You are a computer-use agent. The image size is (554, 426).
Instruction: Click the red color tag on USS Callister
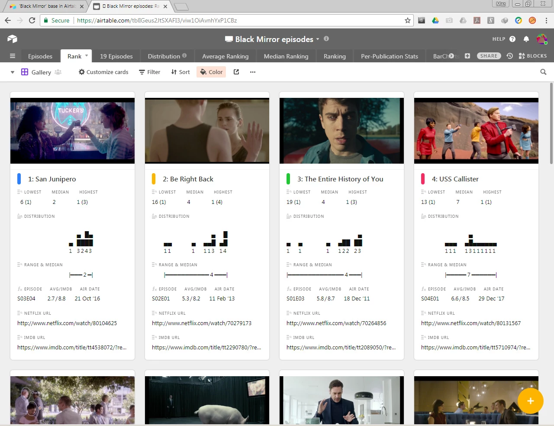pyautogui.click(x=423, y=179)
